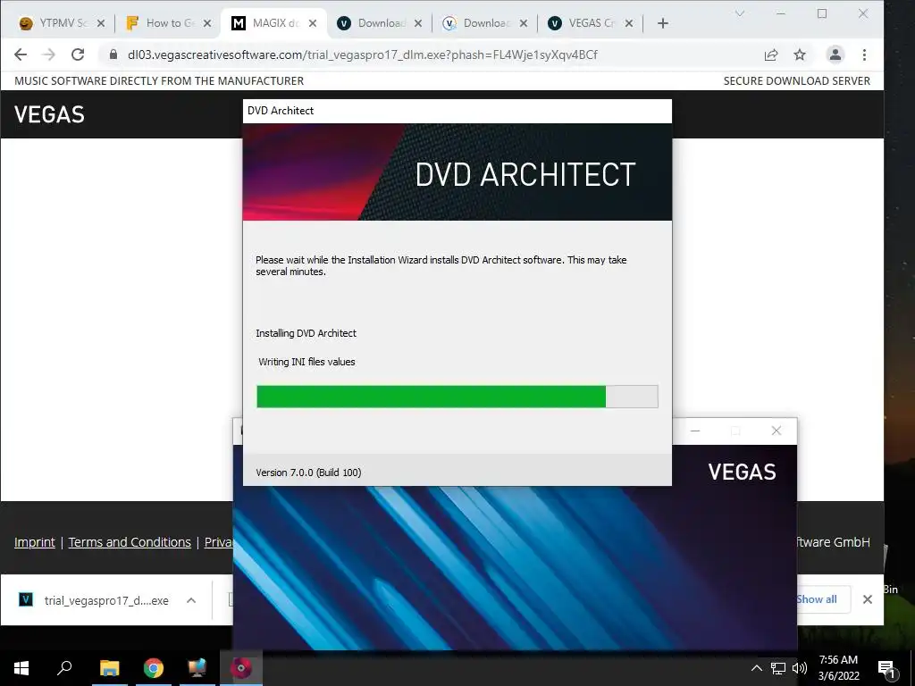Open the clock and calendar
Image resolution: width=915 pixels, height=686 pixels.
pos(838,668)
